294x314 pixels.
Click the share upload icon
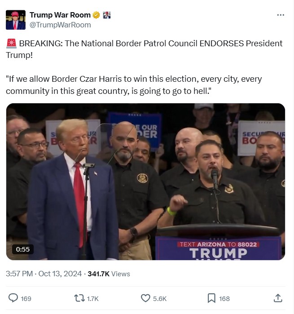pyautogui.click(x=278, y=298)
